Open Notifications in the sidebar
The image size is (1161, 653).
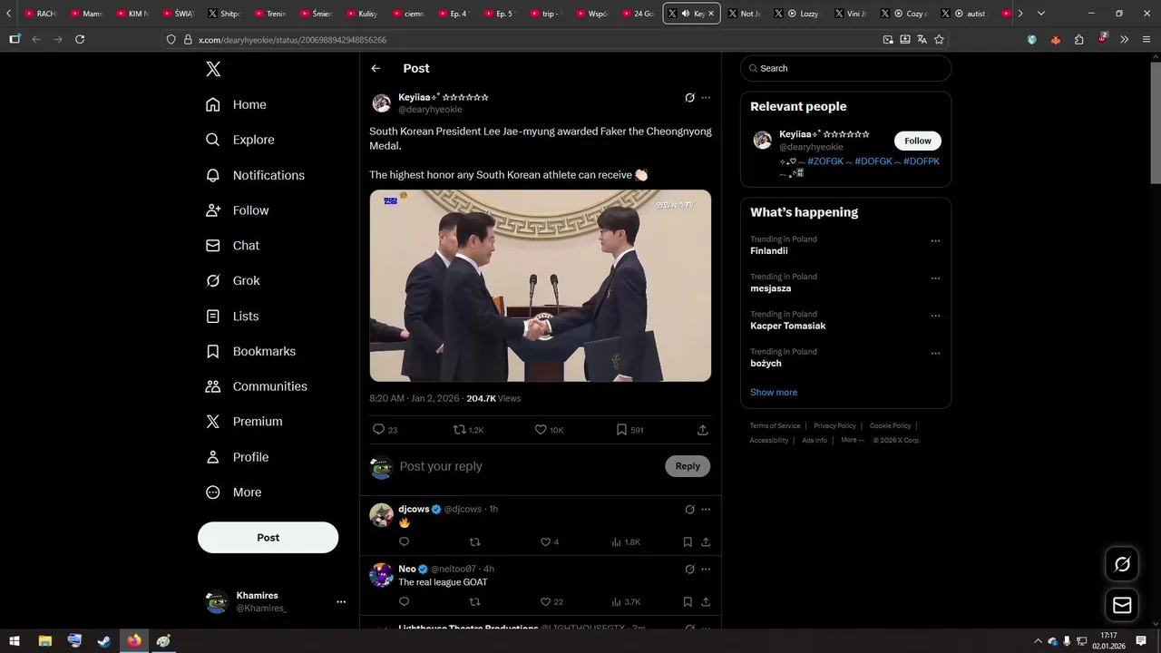(256, 175)
